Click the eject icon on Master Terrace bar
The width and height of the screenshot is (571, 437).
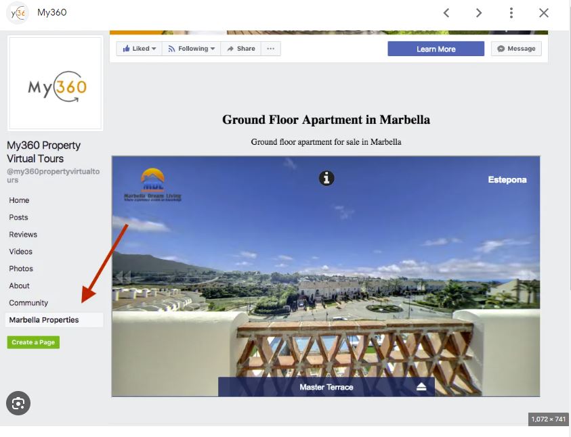coord(421,387)
